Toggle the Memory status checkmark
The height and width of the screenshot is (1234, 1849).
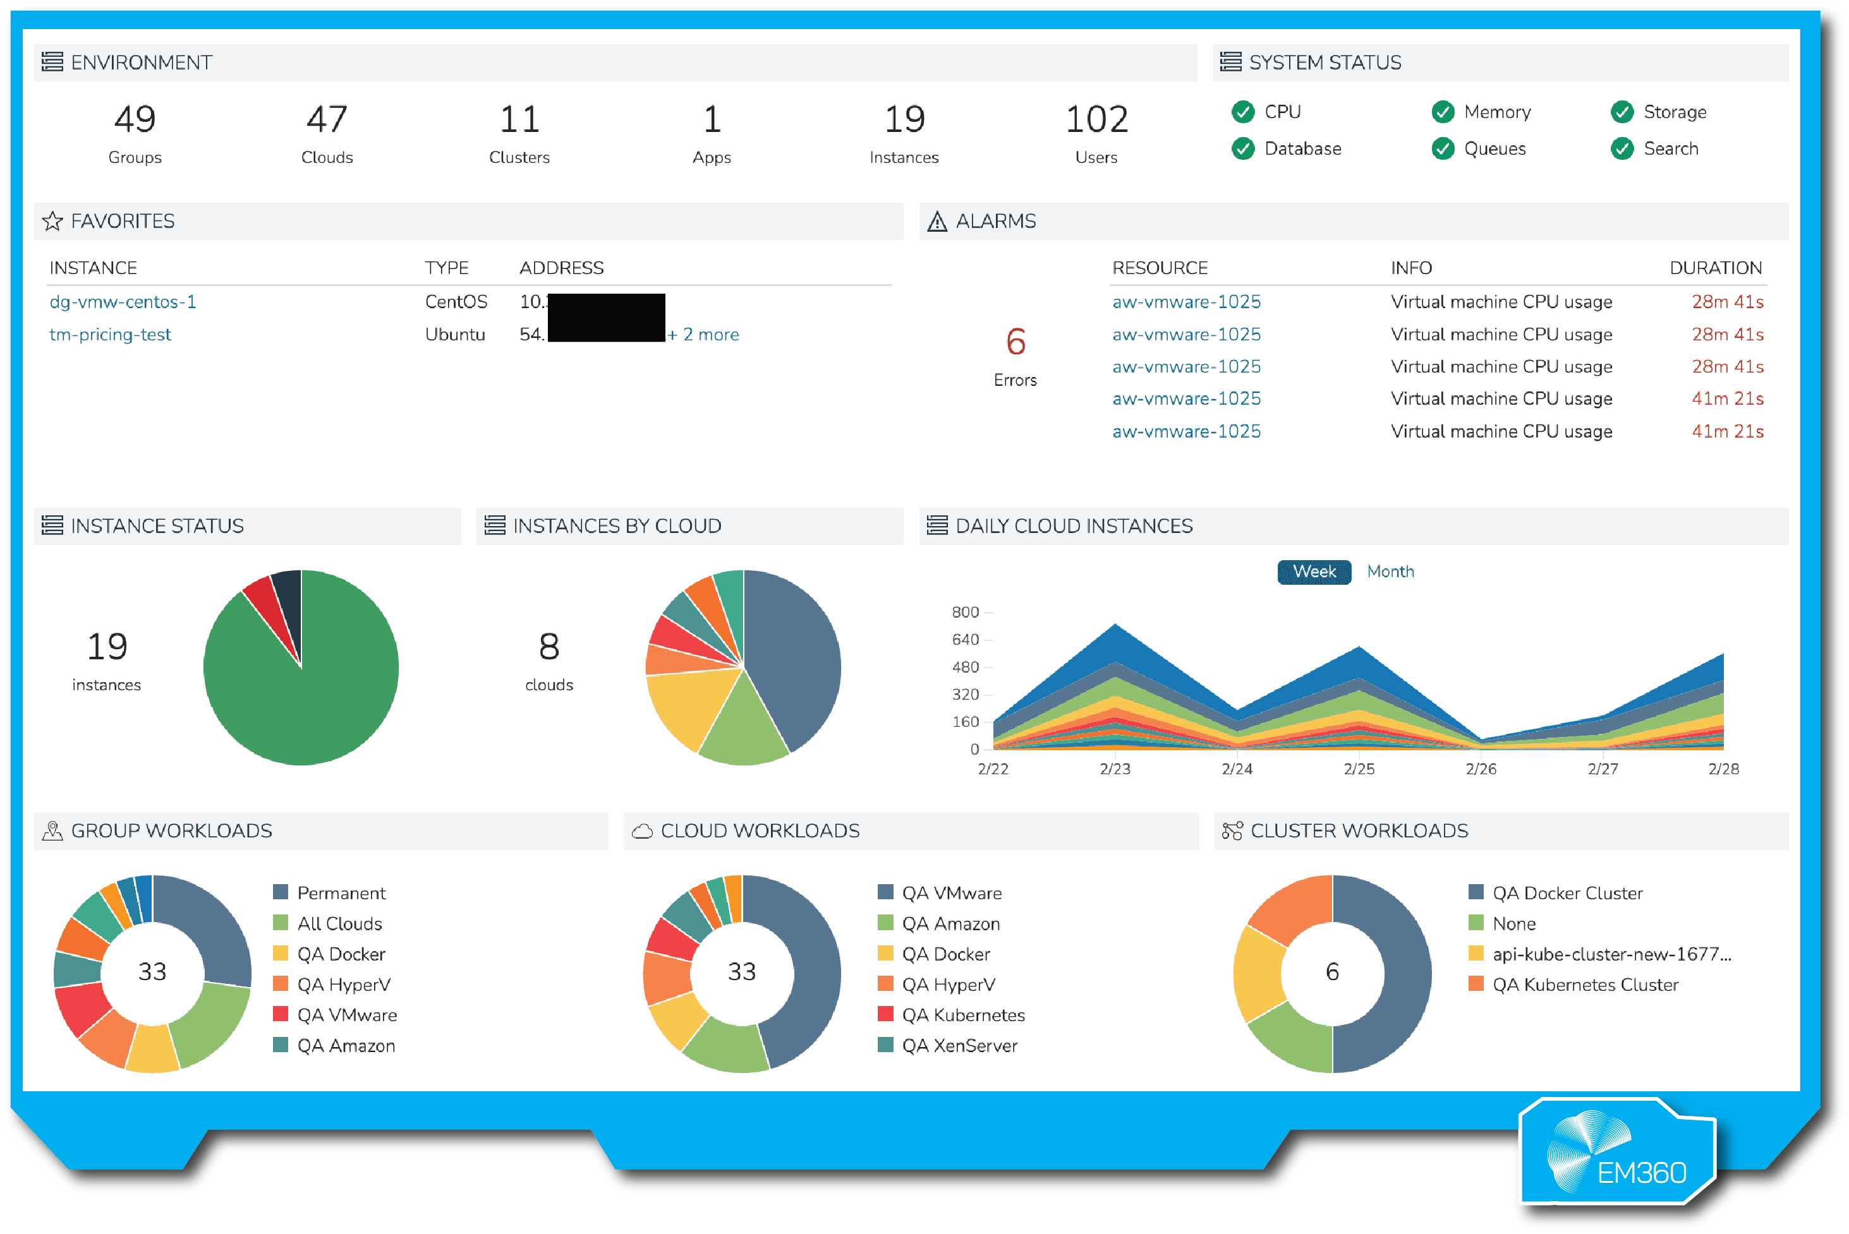[1443, 112]
